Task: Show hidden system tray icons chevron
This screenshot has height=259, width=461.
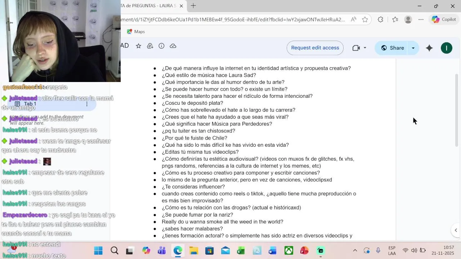Action: pos(355,250)
